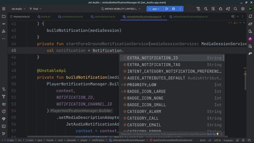Click the Search Everywhere magnifier

[235, 9]
